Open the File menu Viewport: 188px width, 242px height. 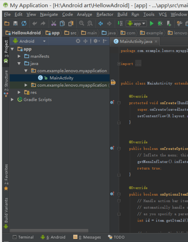pos(7,14)
